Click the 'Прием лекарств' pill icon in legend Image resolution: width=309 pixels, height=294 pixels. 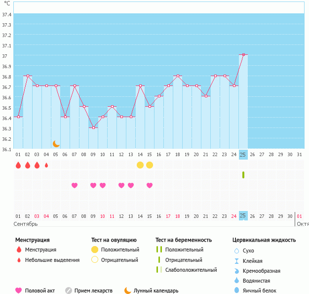[69, 291]
